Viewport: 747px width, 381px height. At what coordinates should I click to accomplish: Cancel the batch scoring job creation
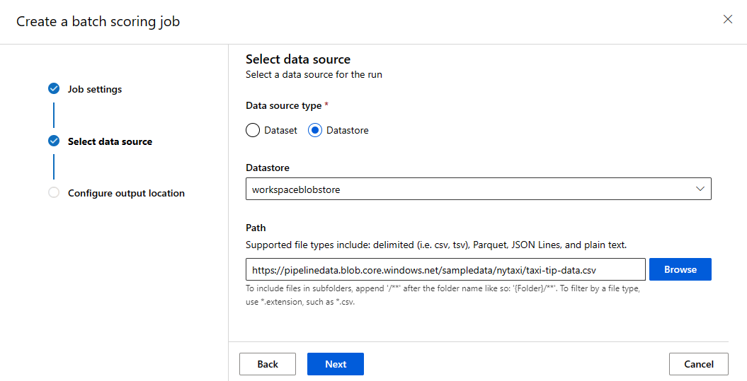[x=698, y=364]
